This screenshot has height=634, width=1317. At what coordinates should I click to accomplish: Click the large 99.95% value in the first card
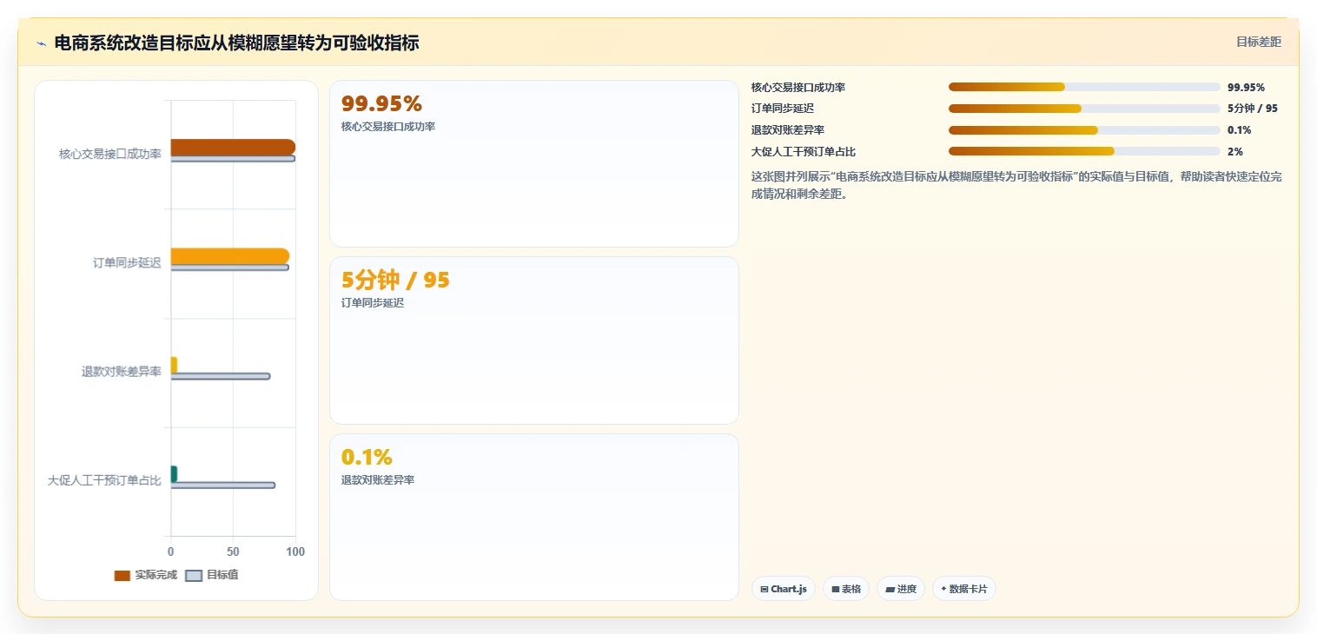pyautogui.click(x=381, y=104)
